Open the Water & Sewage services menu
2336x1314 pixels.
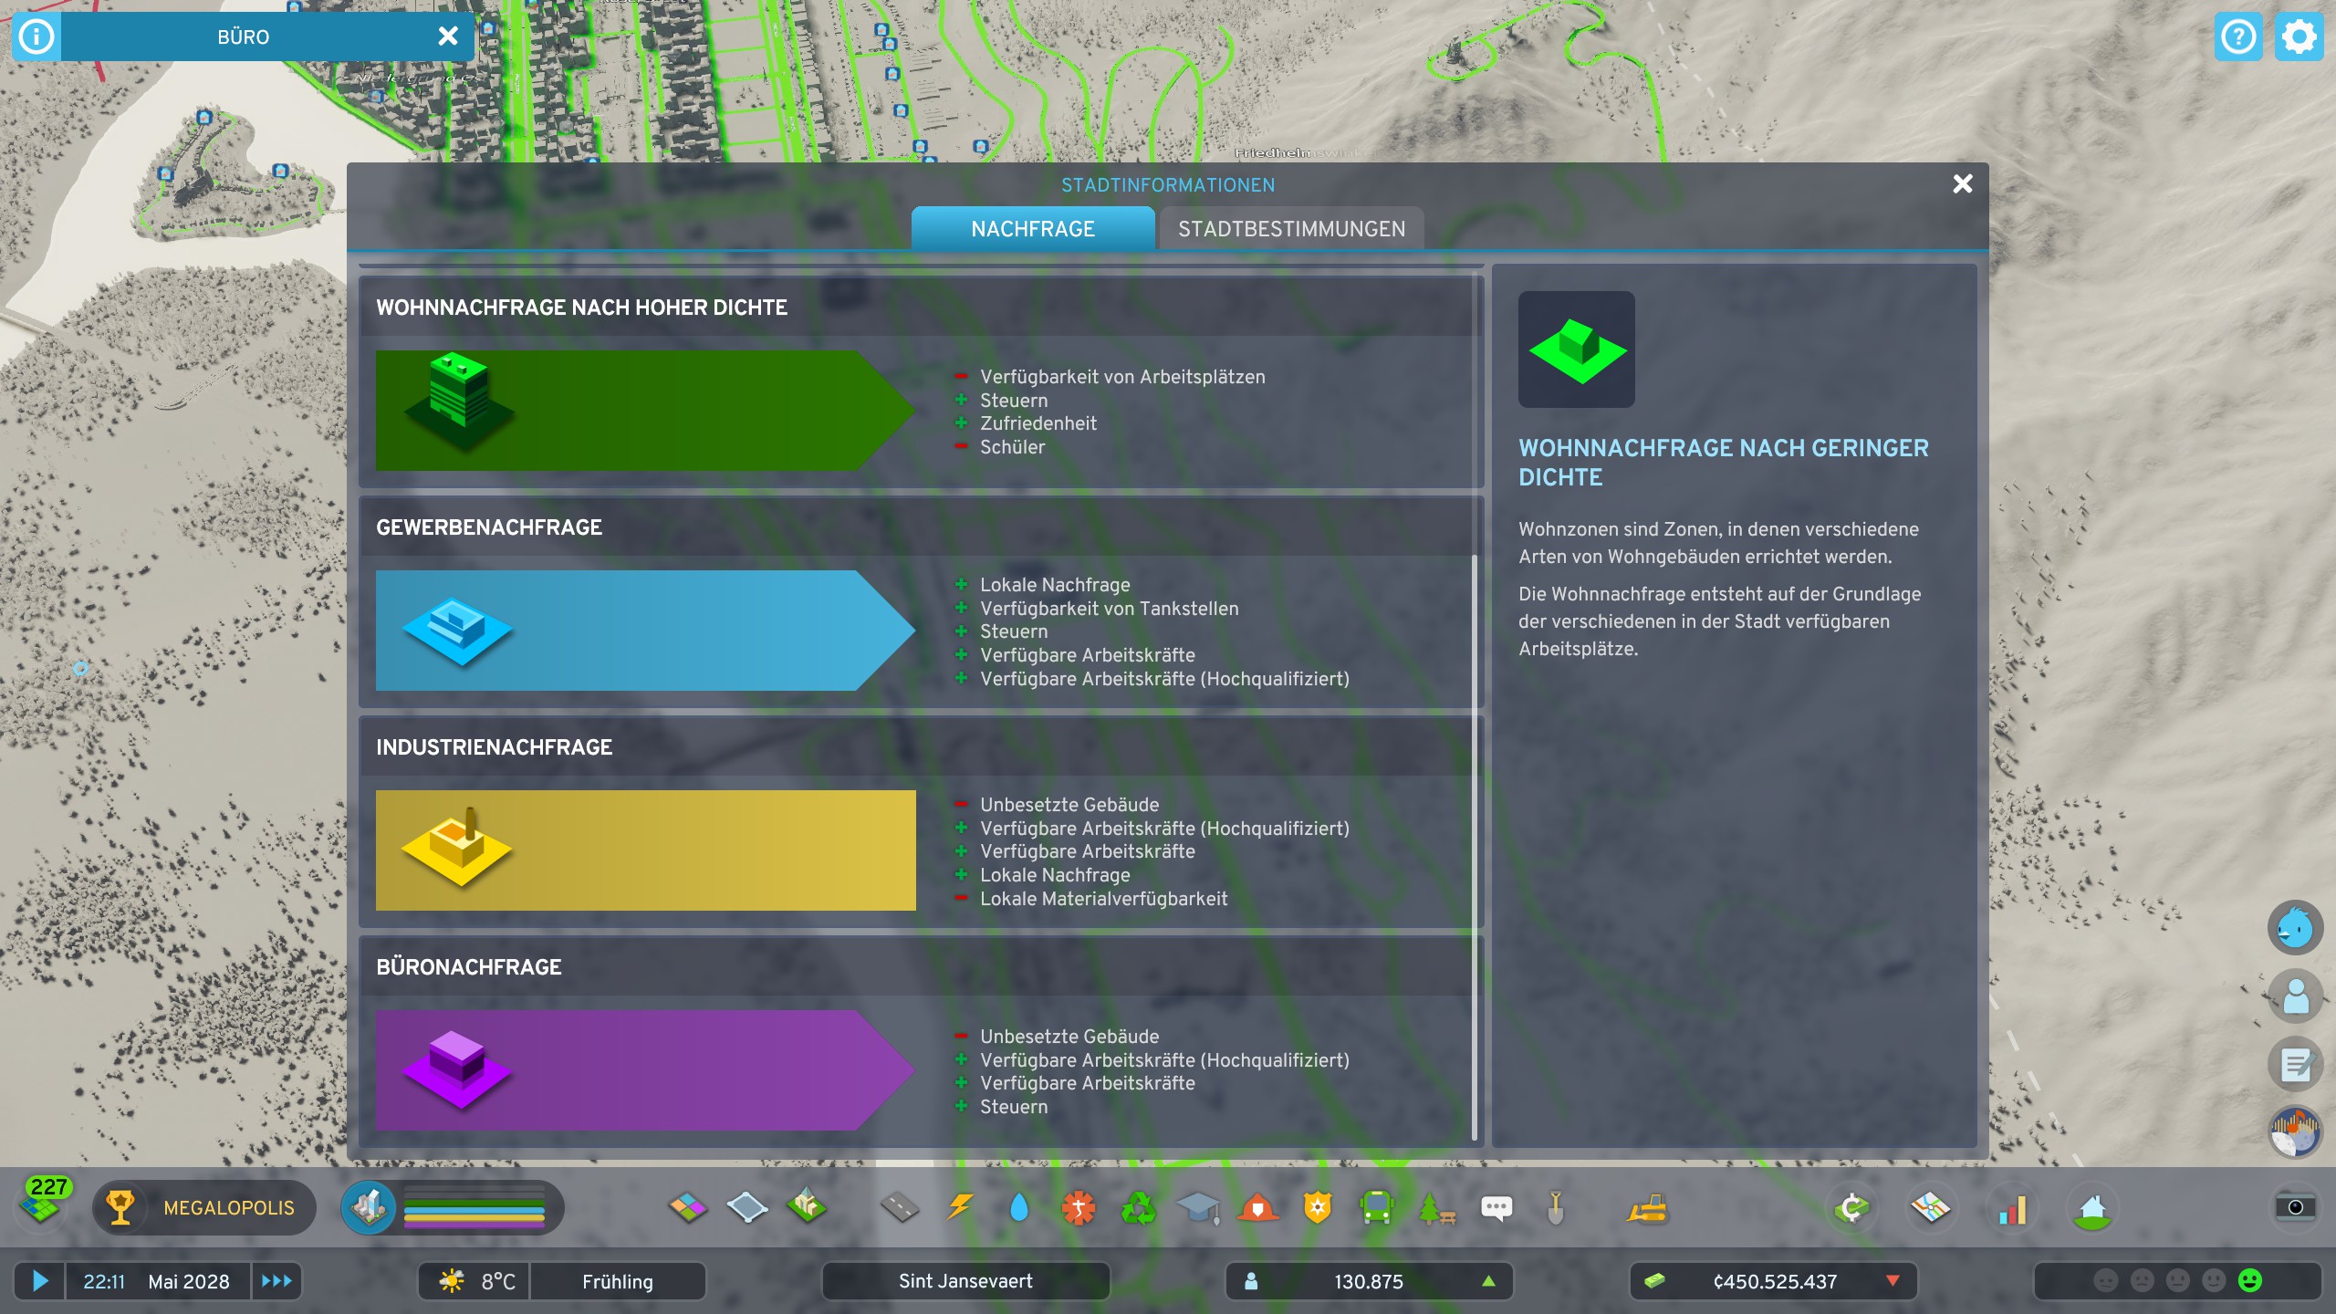click(x=1017, y=1208)
